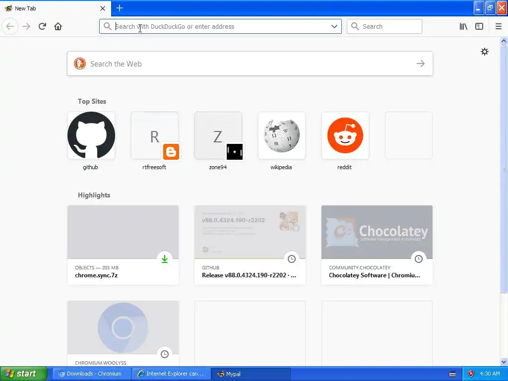Screen dimensions: 508x381
Task: Go back with the back arrow button
Action: (10, 26)
